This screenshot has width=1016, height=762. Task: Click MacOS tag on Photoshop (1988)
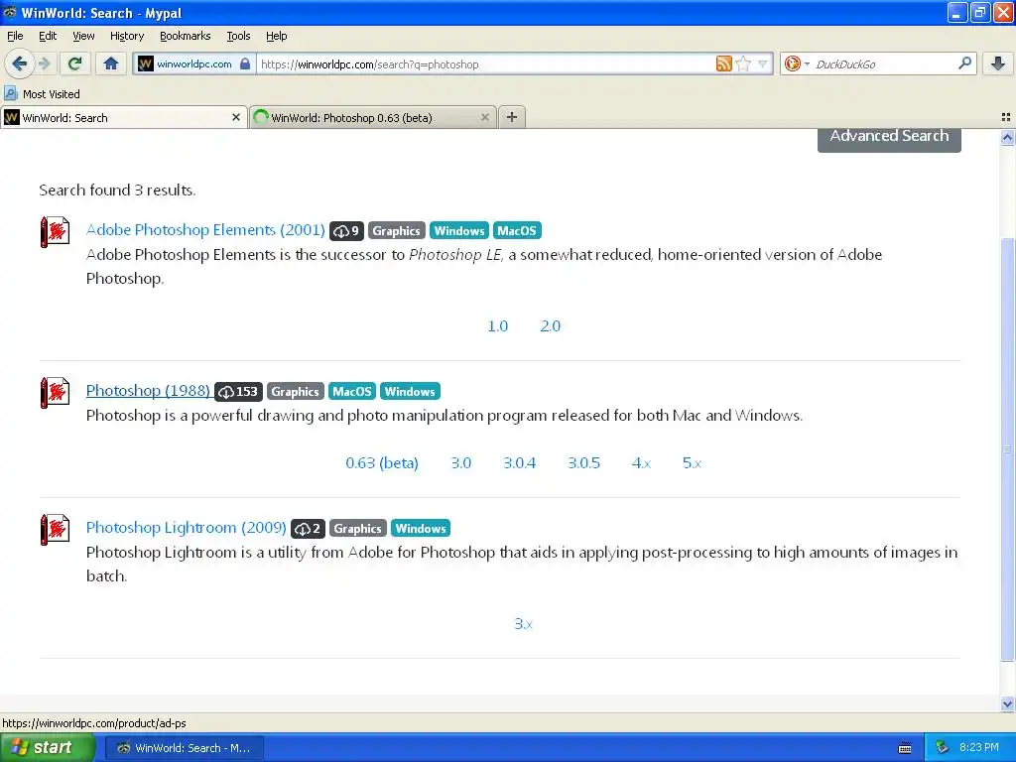pos(352,391)
